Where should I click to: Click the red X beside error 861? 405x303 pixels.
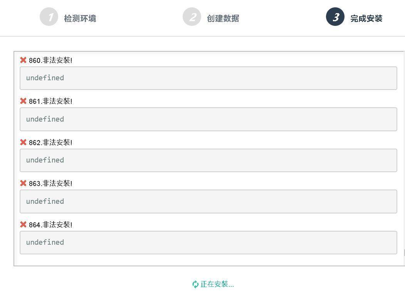coord(23,101)
